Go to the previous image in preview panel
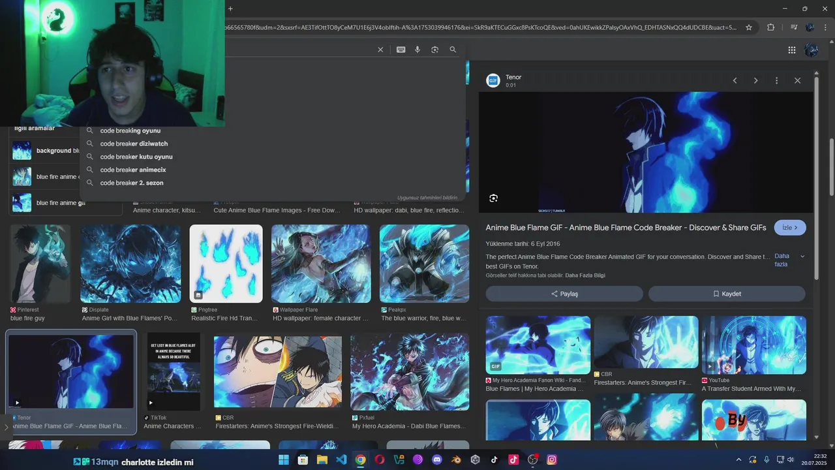 [735, 80]
